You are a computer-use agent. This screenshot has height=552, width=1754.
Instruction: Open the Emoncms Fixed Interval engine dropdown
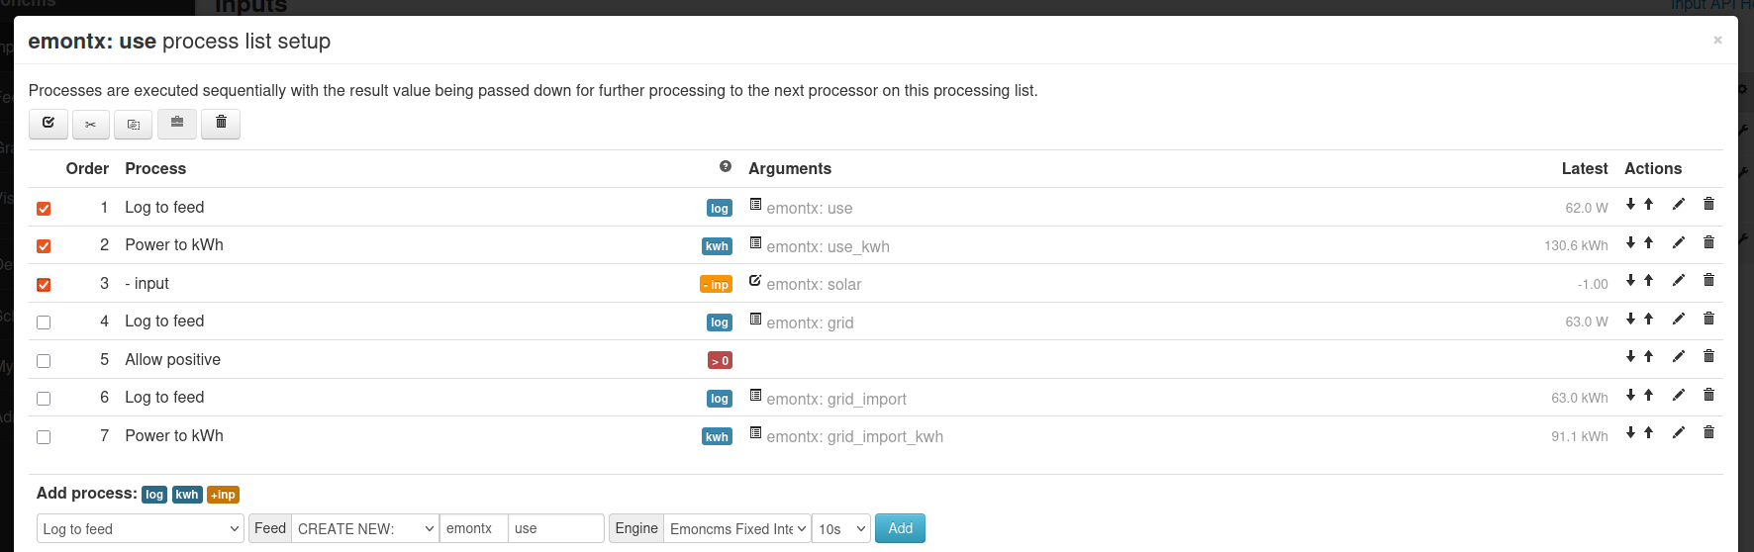point(737,529)
